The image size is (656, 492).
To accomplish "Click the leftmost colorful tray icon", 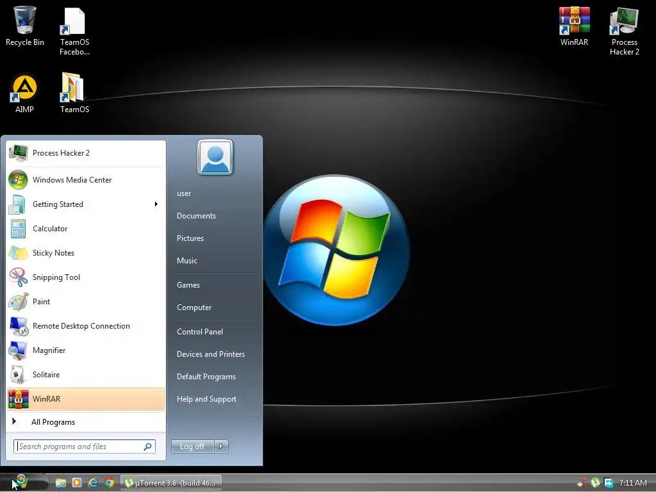I will [x=582, y=483].
